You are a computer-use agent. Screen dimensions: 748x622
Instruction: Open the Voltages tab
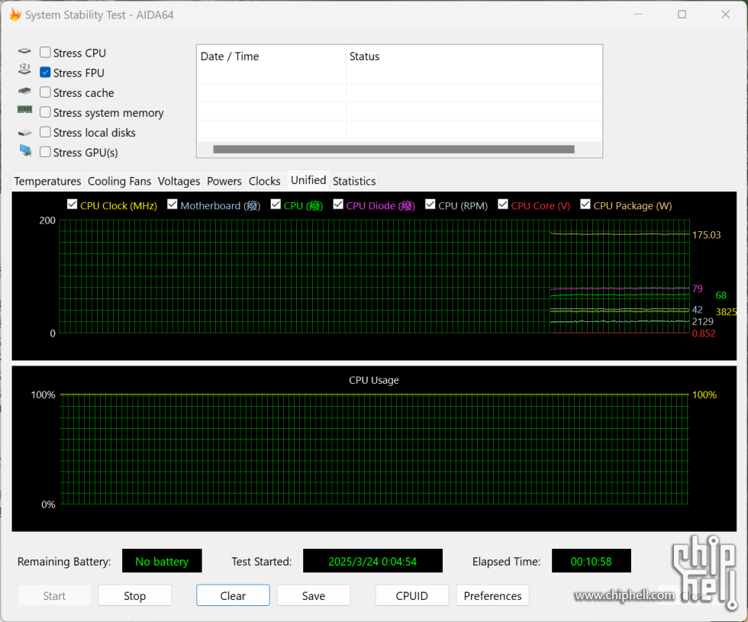tap(179, 182)
